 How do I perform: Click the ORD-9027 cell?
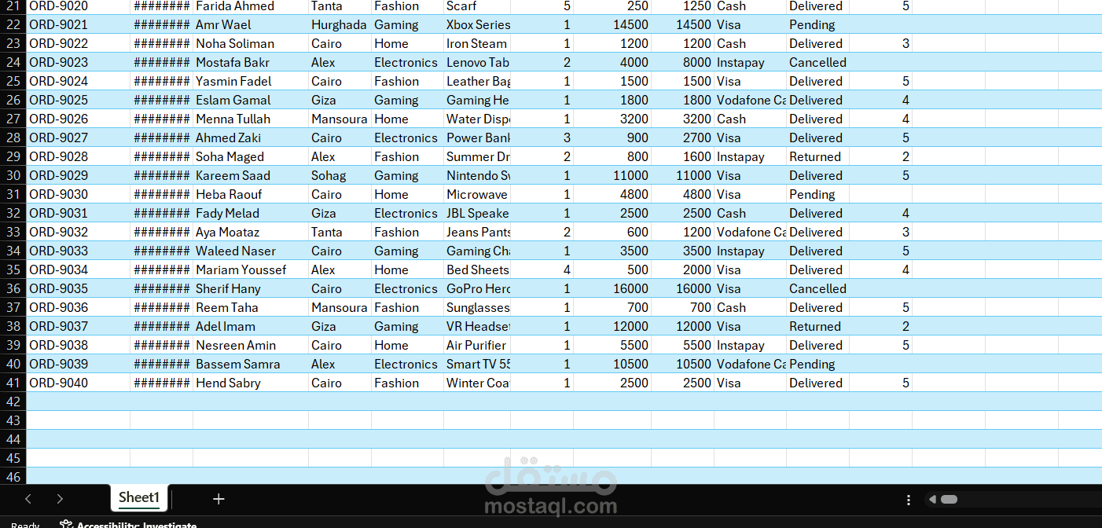pyautogui.click(x=78, y=137)
